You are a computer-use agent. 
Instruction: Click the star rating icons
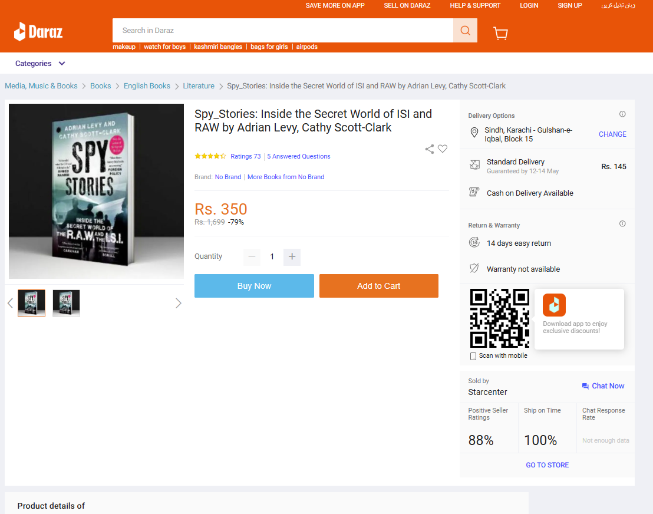click(x=210, y=156)
